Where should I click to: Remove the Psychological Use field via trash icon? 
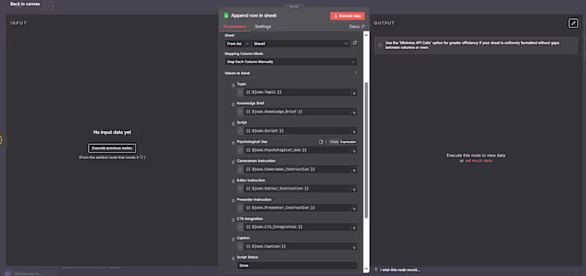233,143
